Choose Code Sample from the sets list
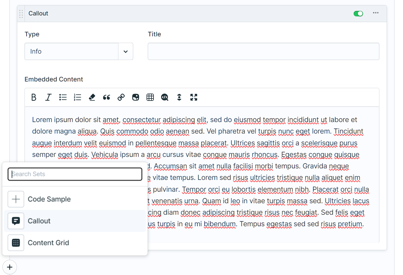Image resolution: width=403 pixels, height=275 pixels. (49, 199)
